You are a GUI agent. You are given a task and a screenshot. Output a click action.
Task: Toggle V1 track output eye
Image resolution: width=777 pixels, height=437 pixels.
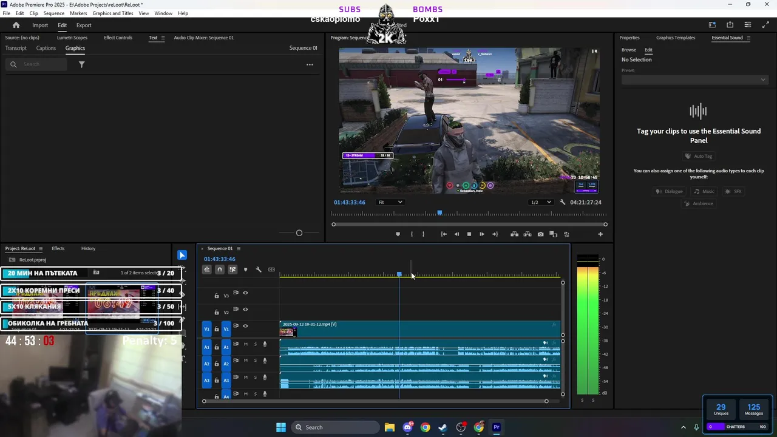(245, 326)
